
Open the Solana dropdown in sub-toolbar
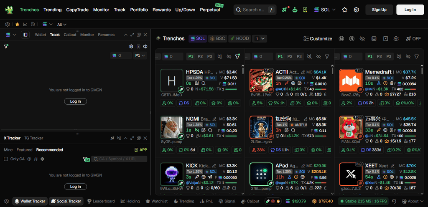point(47,25)
